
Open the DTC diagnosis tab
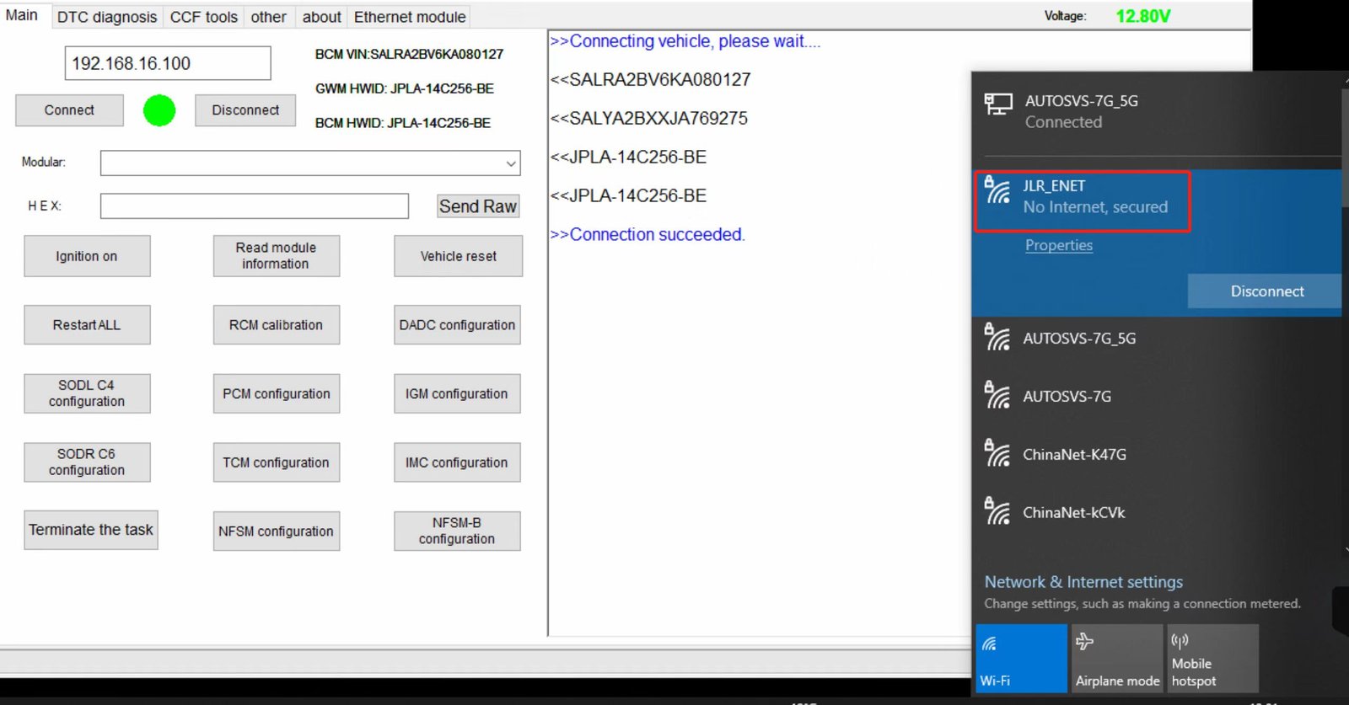coord(107,17)
